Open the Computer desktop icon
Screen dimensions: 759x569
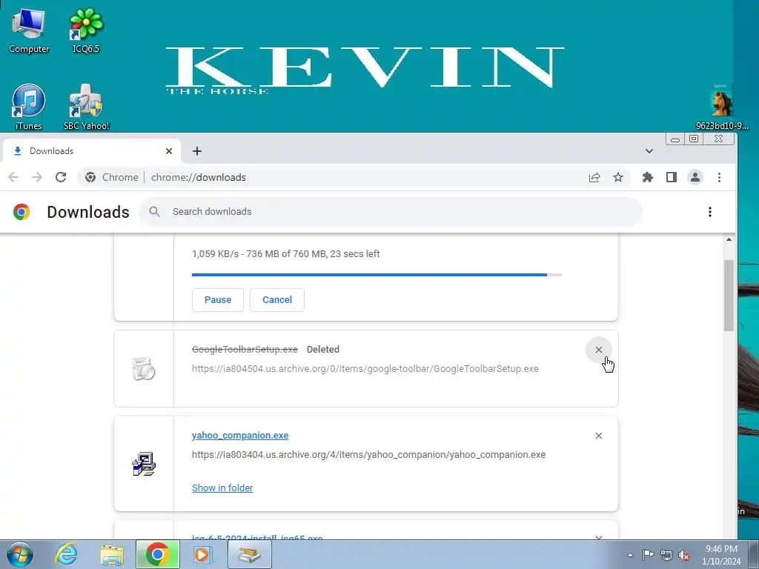pos(29,30)
